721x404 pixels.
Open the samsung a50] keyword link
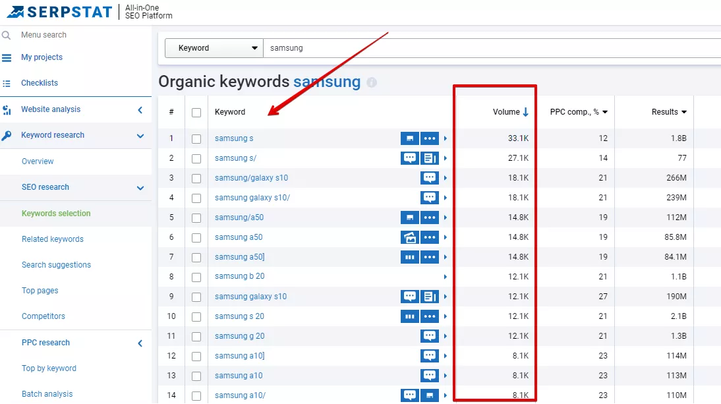click(x=240, y=257)
